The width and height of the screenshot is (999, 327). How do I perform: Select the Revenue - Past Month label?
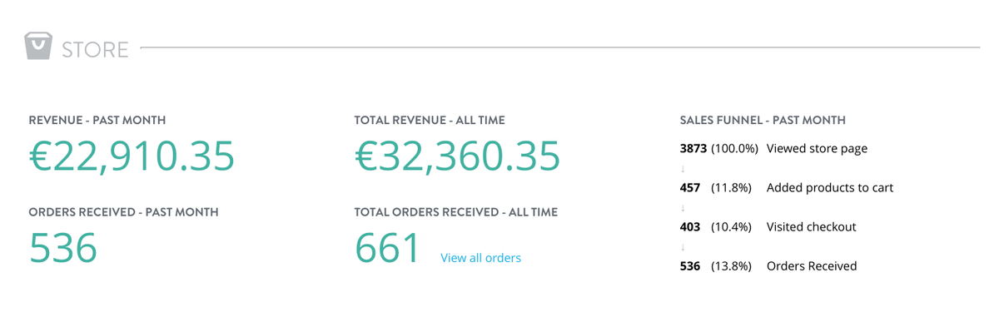(97, 121)
